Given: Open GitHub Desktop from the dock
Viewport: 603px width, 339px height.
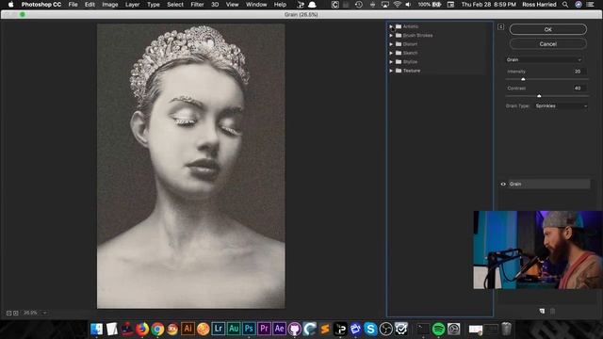Looking at the screenshot, I should (x=295, y=329).
